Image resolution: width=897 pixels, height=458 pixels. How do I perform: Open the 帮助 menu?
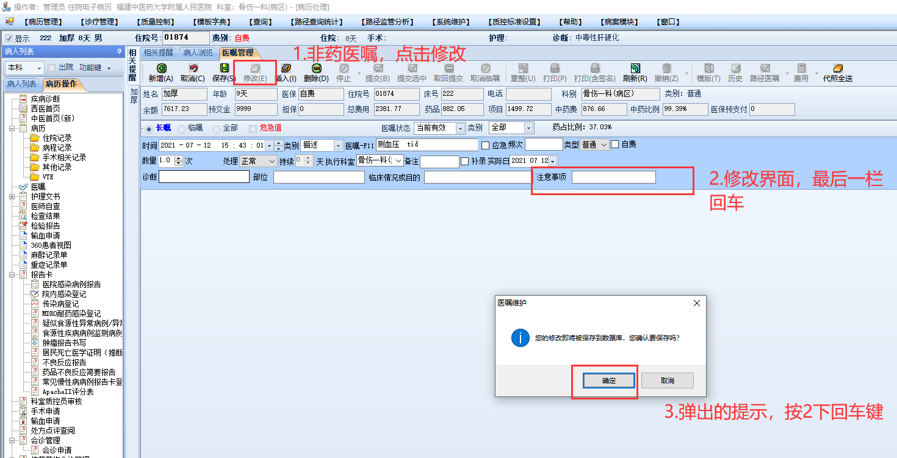pos(569,22)
